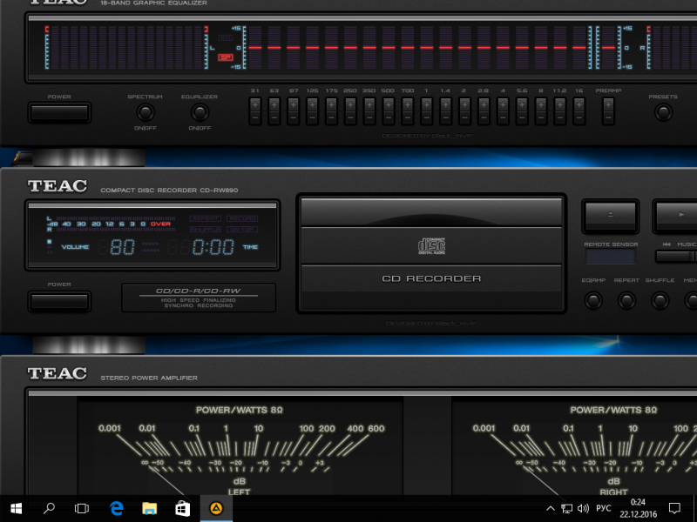Decrease PREAMP with the minus button
Image resolution: width=697 pixels, height=522 pixels.
click(608, 118)
